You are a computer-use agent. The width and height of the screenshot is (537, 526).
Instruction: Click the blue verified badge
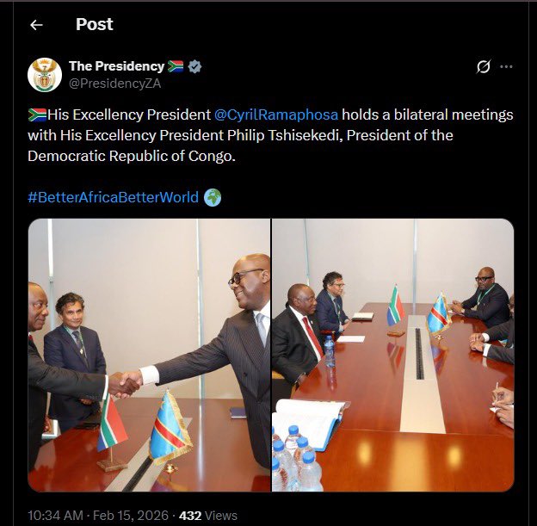tap(195, 66)
